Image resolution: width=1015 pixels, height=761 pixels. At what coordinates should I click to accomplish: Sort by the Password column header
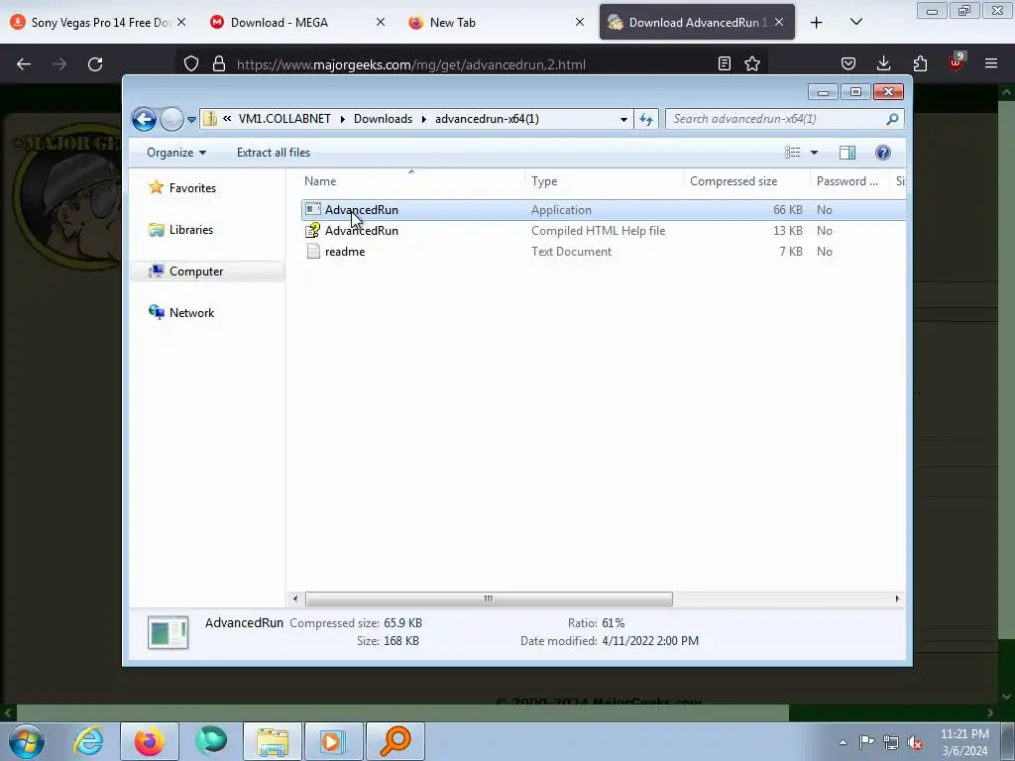(x=849, y=181)
